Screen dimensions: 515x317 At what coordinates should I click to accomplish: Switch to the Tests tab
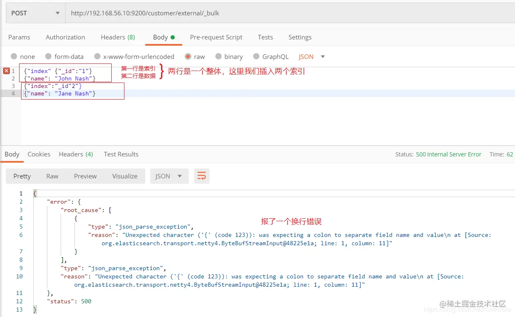pos(265,37)
